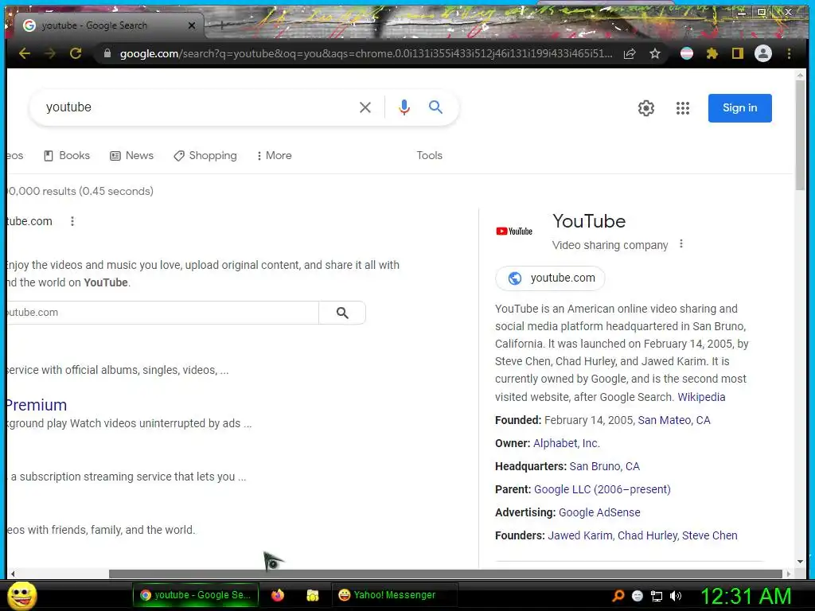
Task: Switch to the Shopping results tab
Action: point(205,155)
